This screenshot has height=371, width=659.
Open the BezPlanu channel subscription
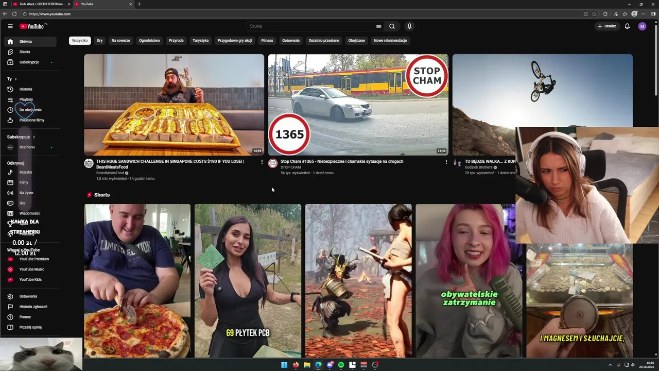[x=31, y=147]
